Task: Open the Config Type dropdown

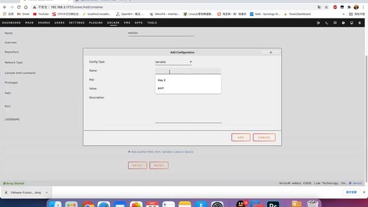Action: [173, 62]
